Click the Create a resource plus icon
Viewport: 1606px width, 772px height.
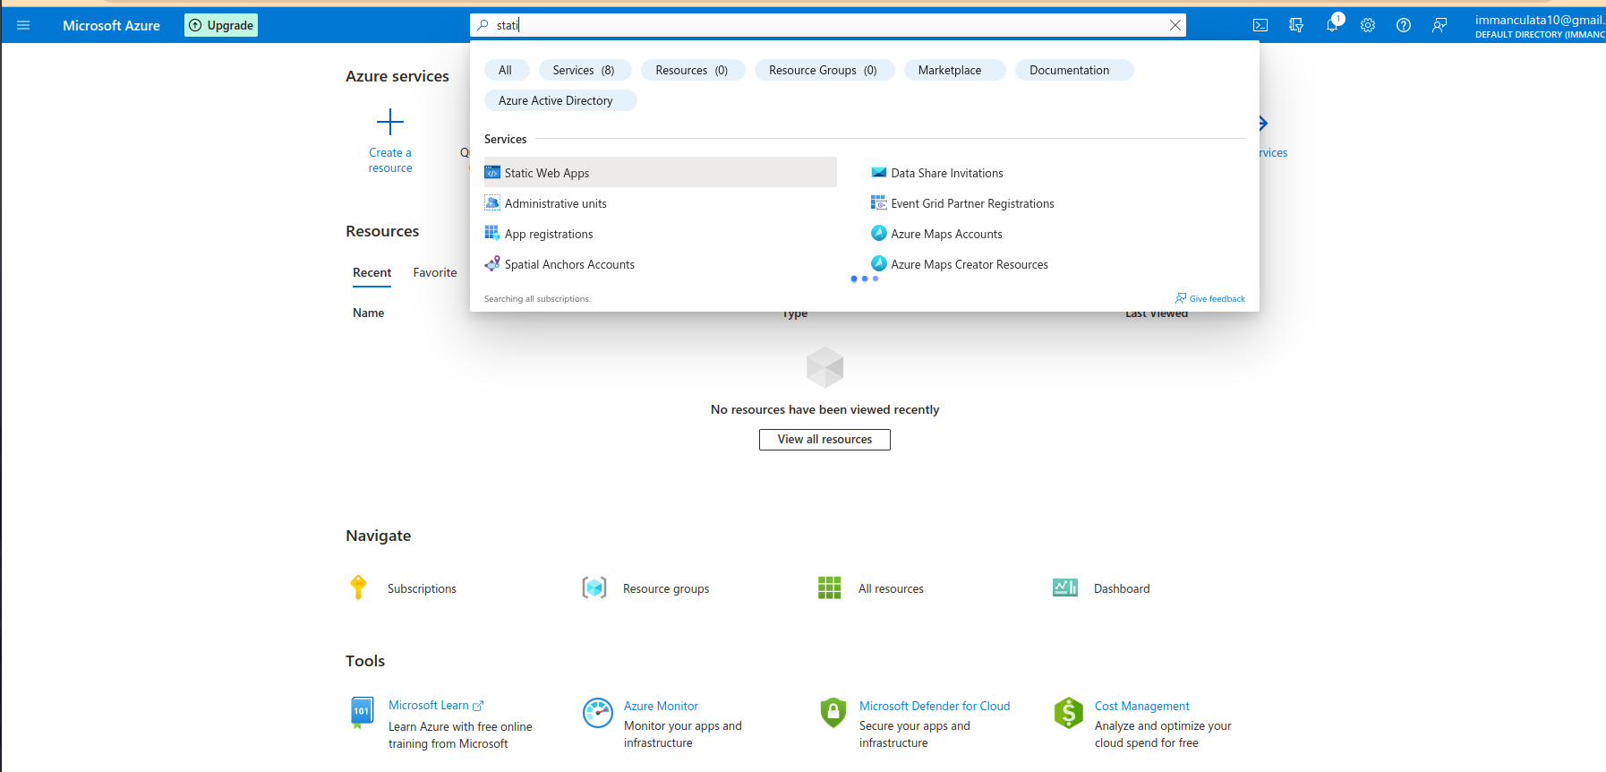[390, 121]
